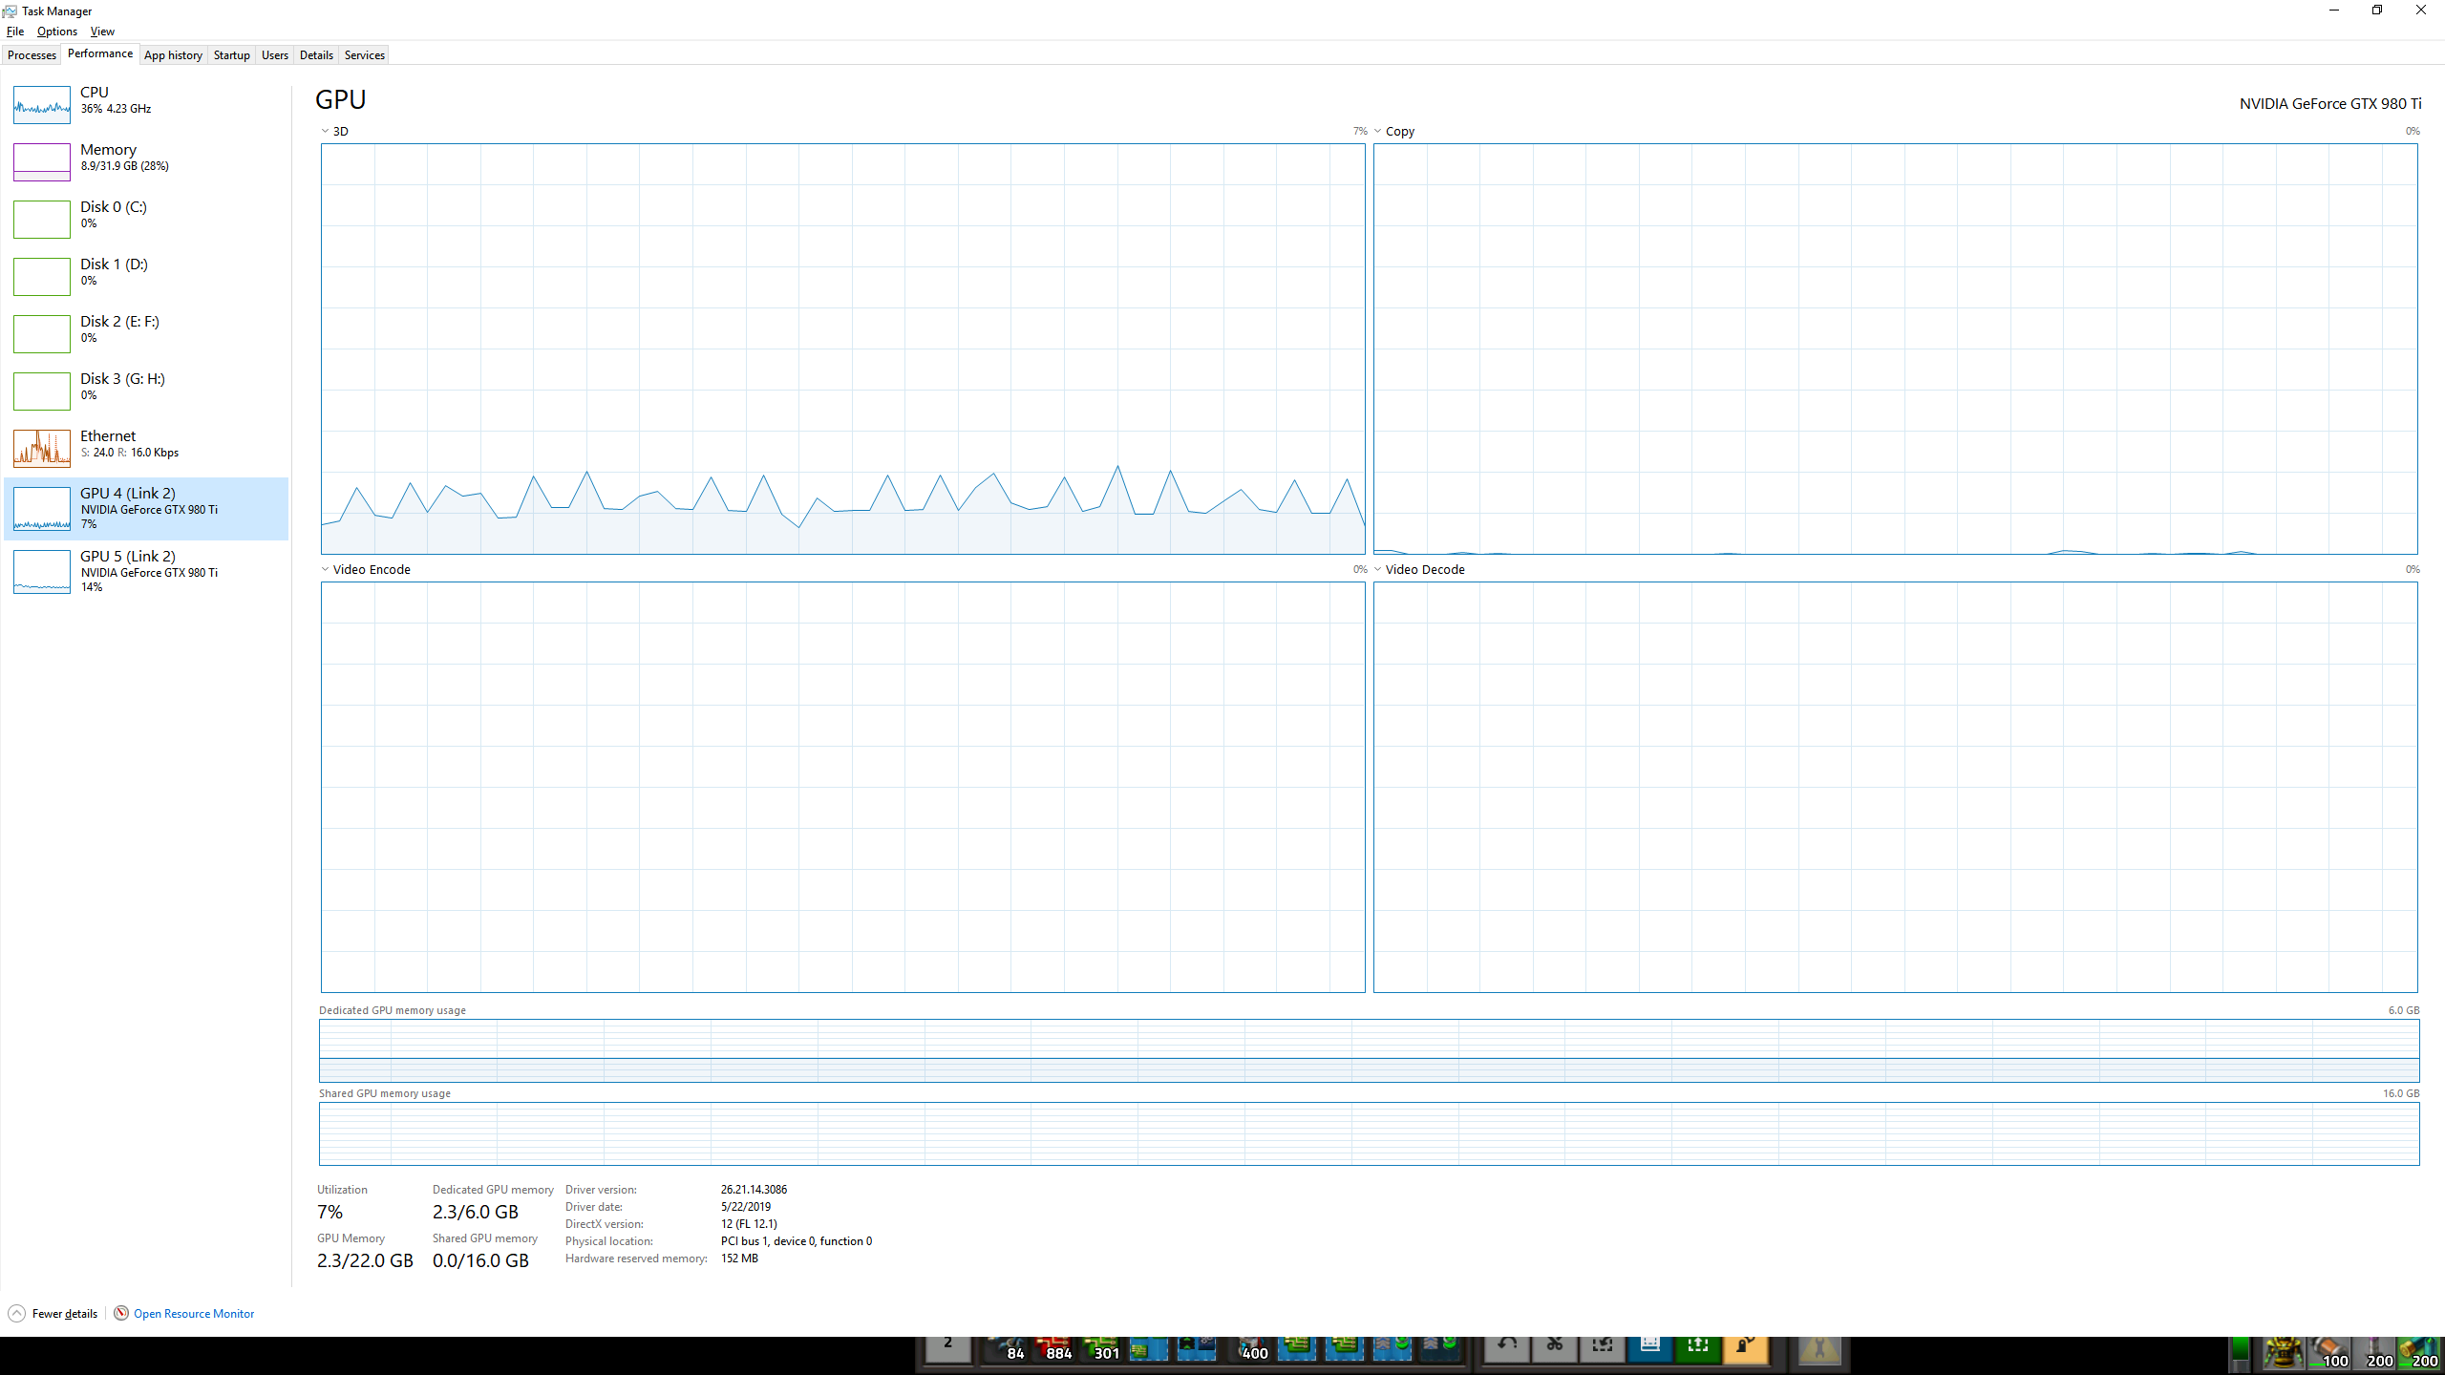Select Memory in the sidebar

pyautogui.click(x=108, y=157)
